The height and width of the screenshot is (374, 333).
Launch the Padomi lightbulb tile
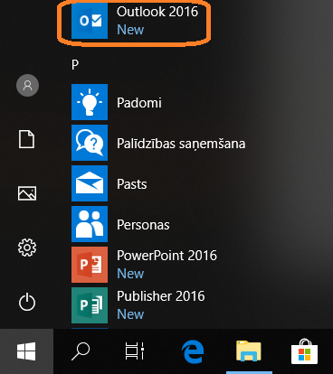pyautogui.click(x=90, y=102)
